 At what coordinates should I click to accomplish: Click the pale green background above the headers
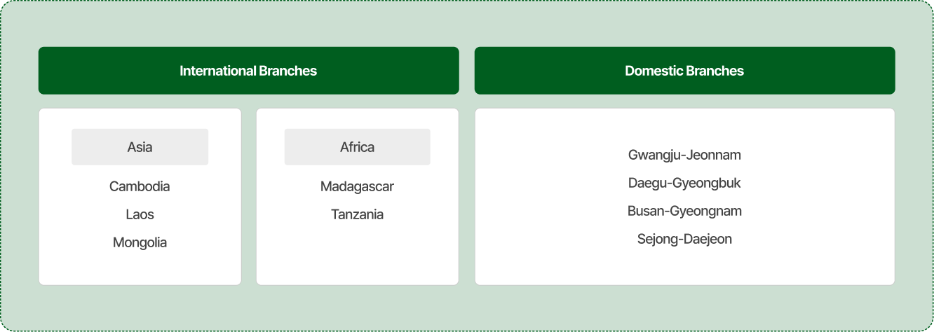tap(467, 25)
